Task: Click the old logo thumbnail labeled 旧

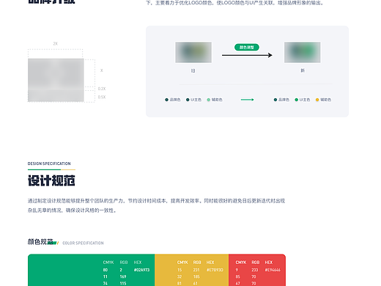Action: tap(193, 52)
